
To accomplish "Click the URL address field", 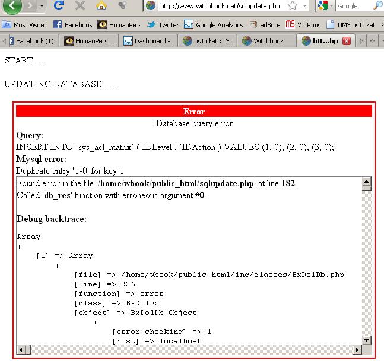I will tap(220, 6).
